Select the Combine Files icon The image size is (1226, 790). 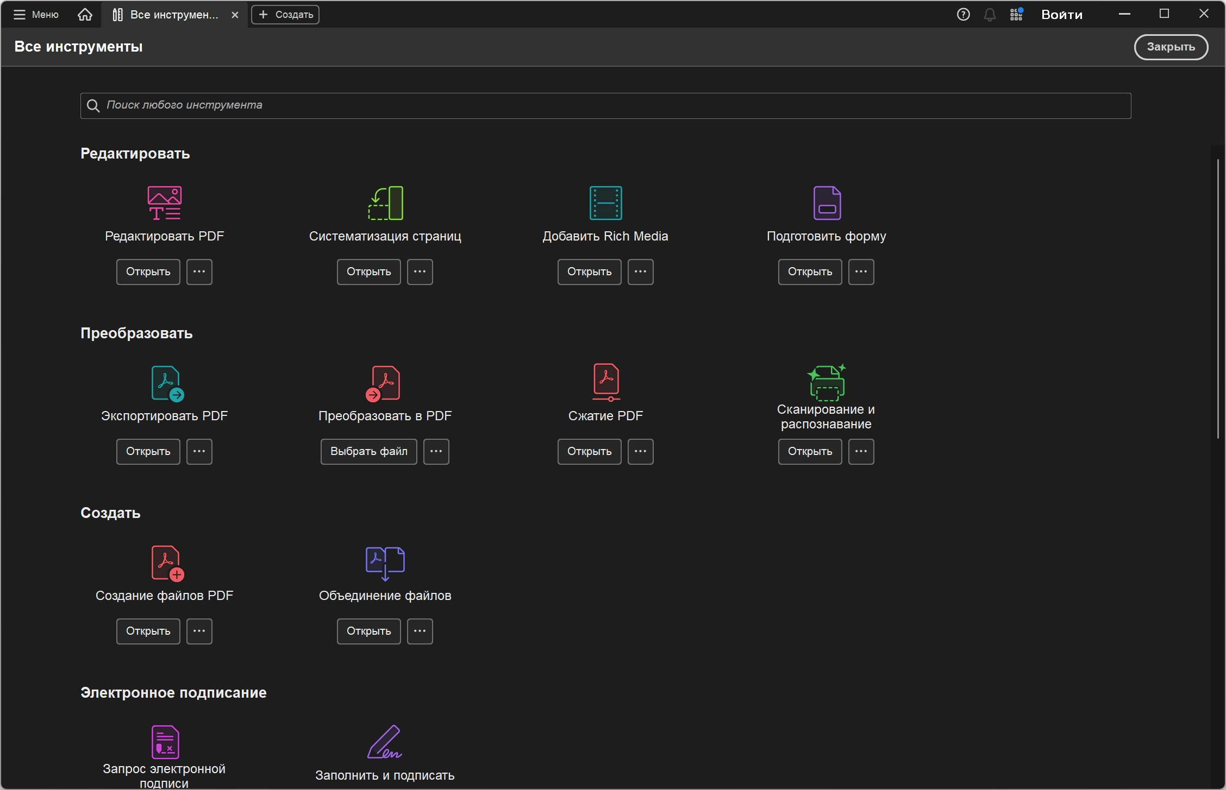[x=385, y=564]
